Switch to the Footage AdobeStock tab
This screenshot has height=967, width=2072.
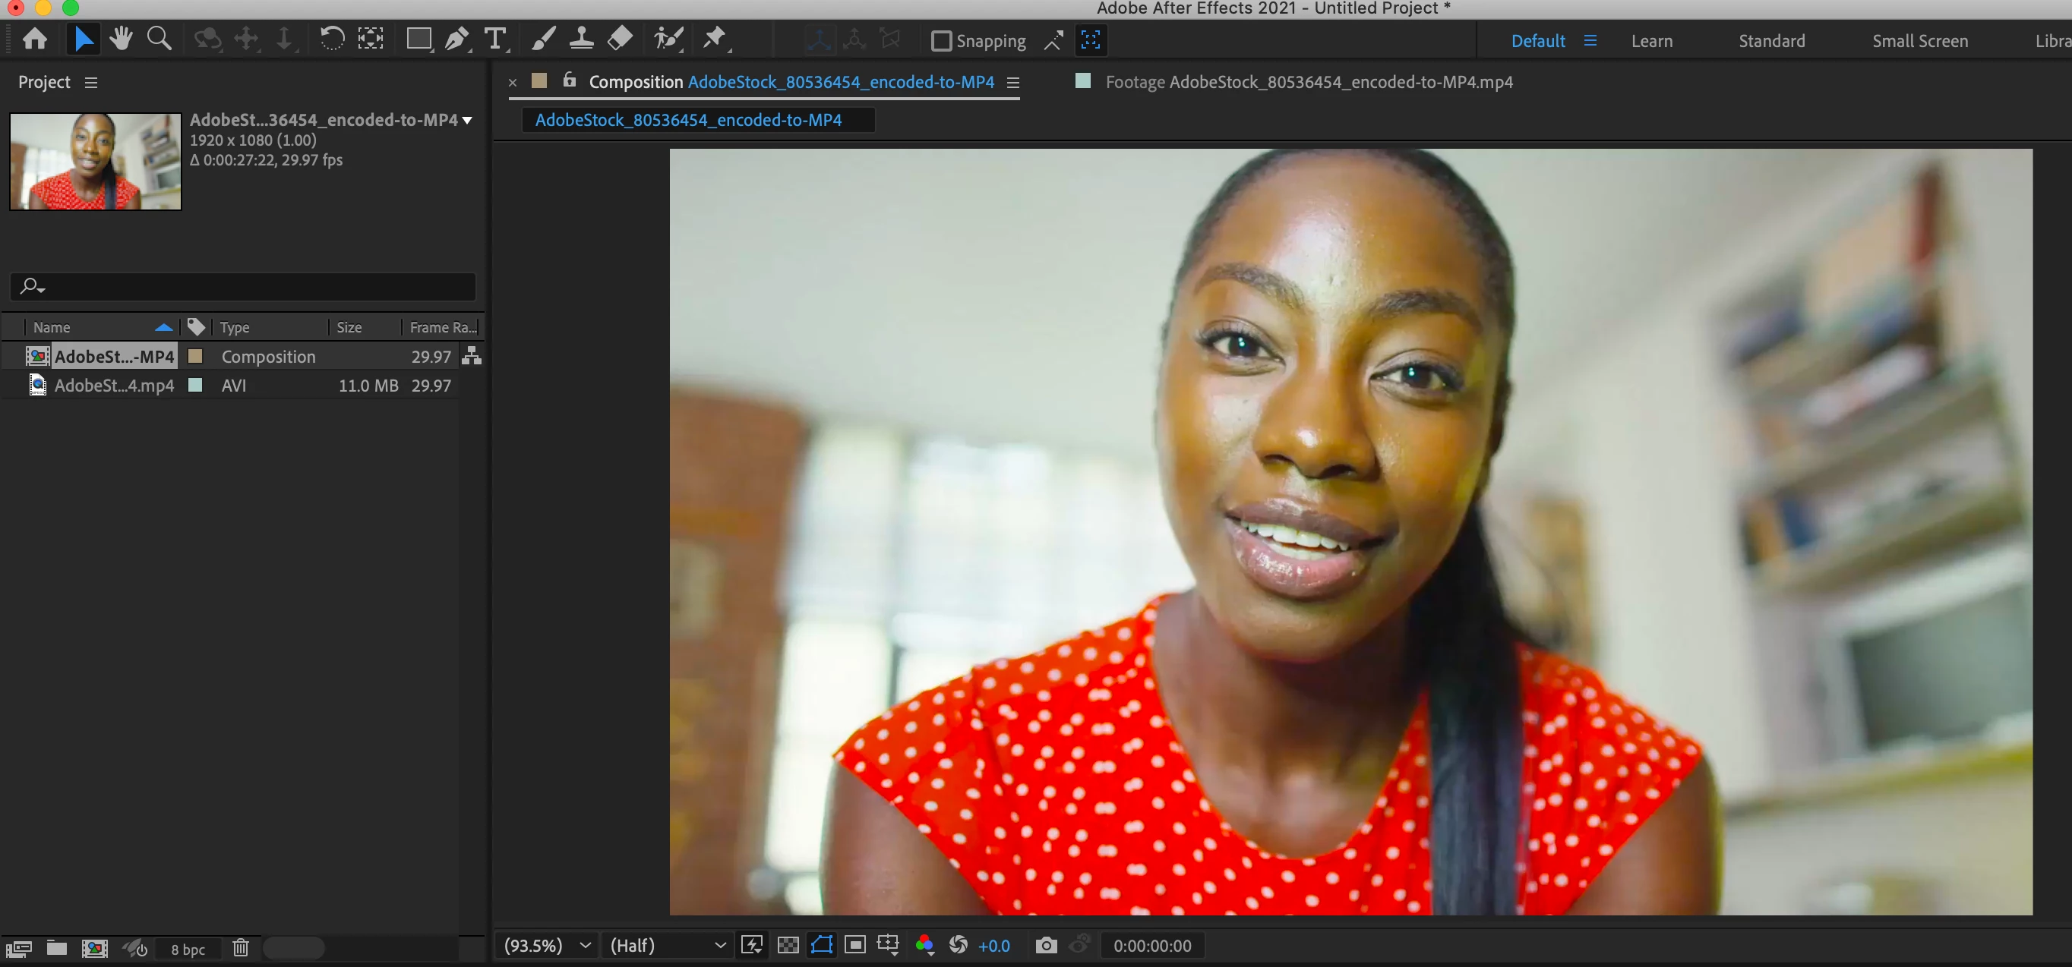pos(1308,82)
